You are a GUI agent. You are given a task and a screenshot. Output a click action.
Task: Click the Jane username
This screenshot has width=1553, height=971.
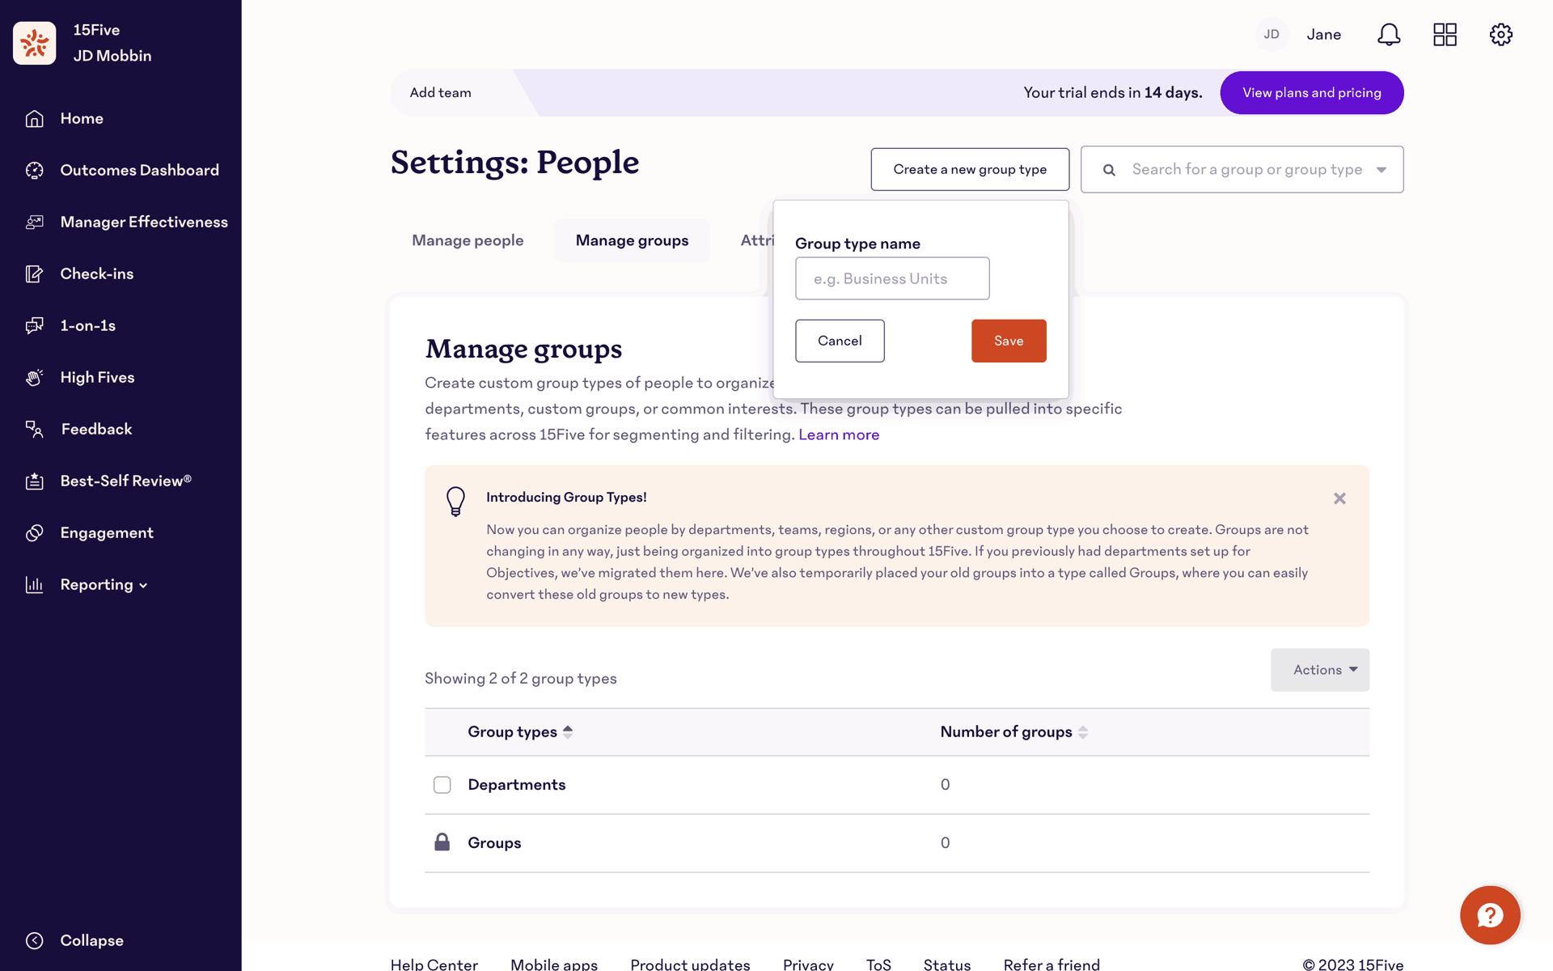pyautogui.click(x=1323, y=35)
